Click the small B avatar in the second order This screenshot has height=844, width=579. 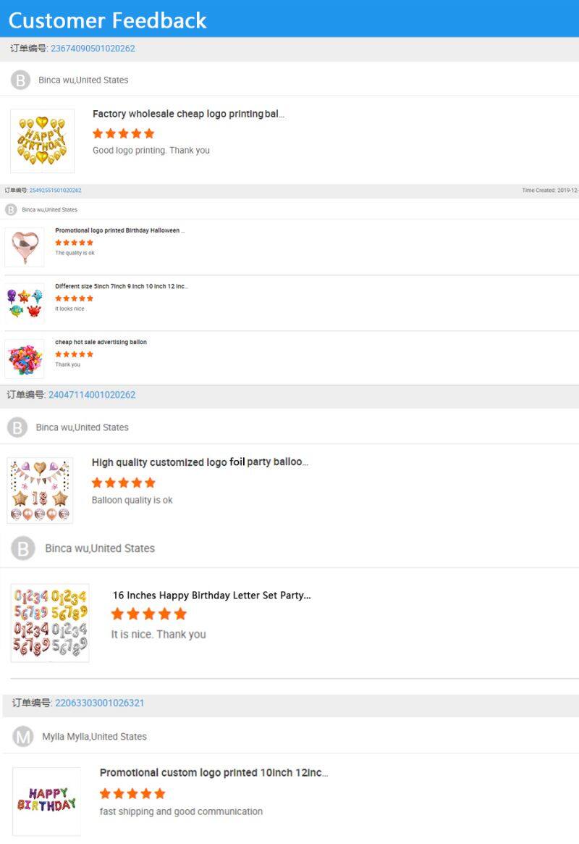click(11, 210)
